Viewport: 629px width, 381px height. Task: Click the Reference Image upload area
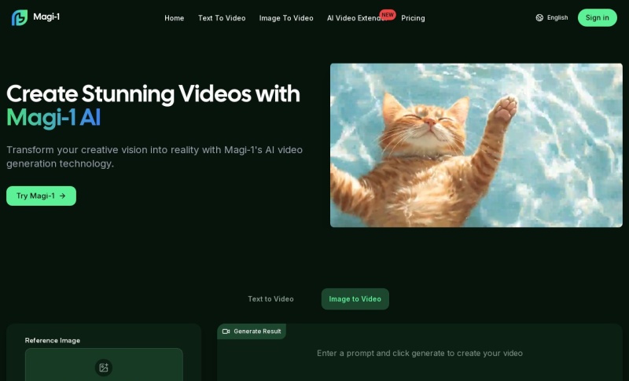click(x=104, y=365)
